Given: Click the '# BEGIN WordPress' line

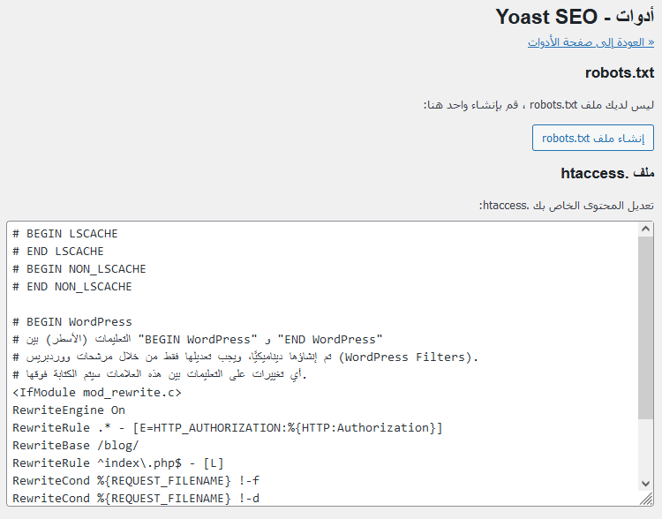Looking at the screenshot, I should point(72,322).
